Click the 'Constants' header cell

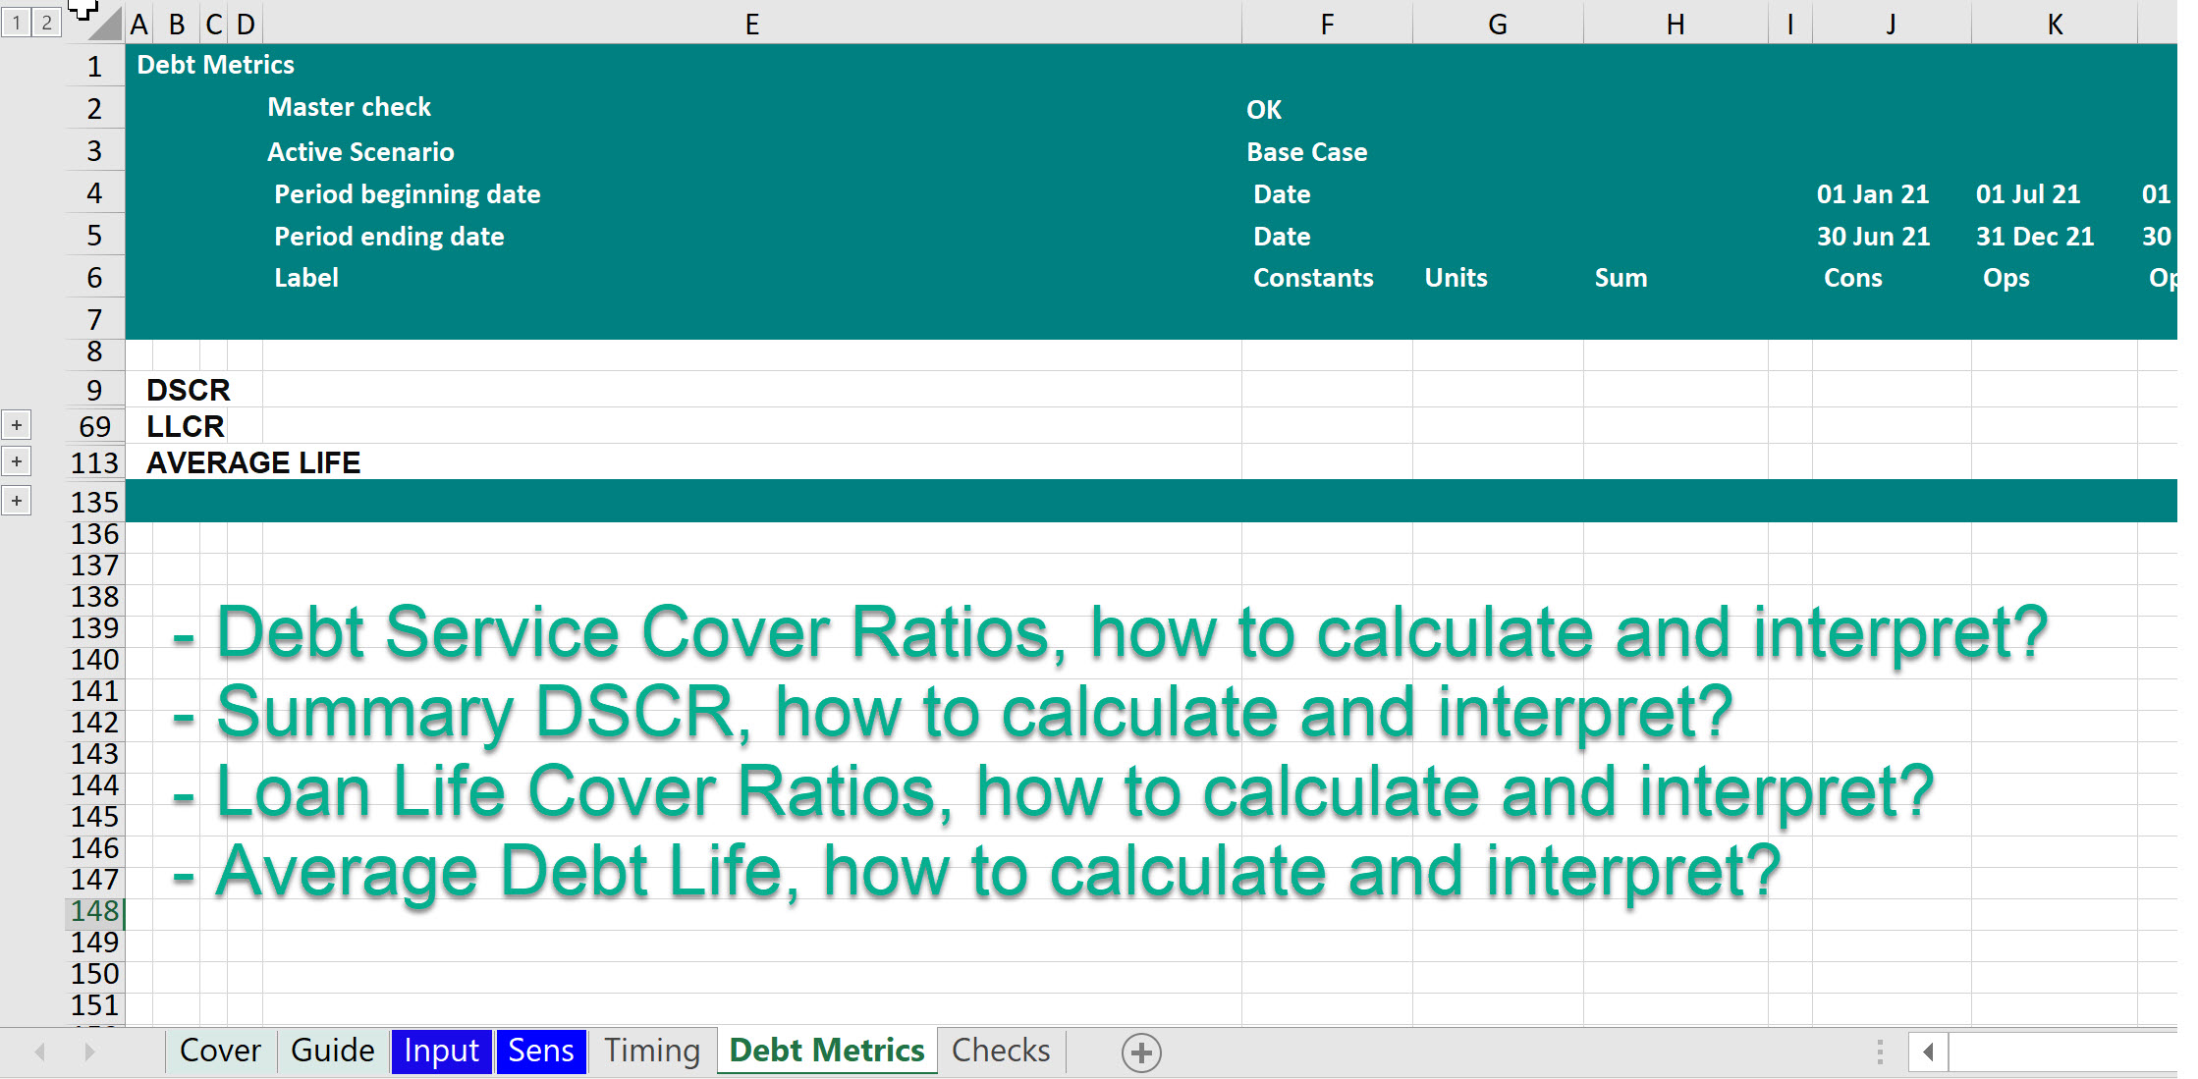click(x=1313, y=278)
